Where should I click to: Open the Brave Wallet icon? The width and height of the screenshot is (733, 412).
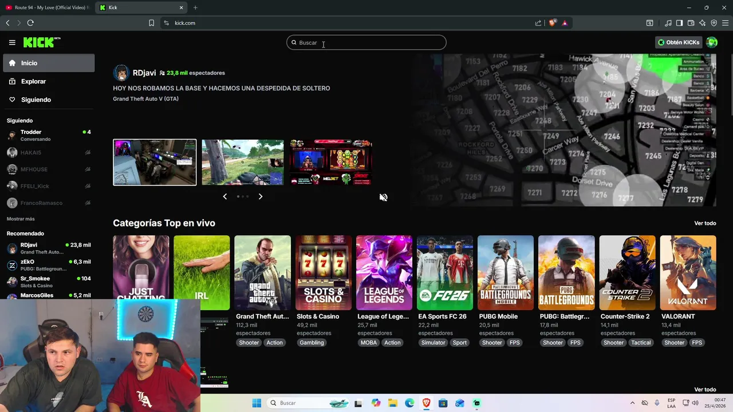(x=691, y=23)
